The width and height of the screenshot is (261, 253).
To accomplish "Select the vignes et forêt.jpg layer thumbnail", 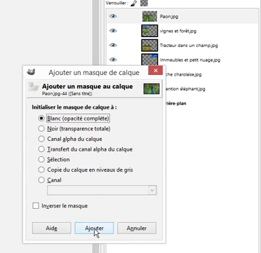I will pyautogui.click(x=149, y=31).
